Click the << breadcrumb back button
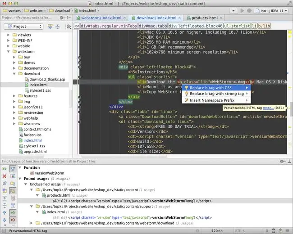The height and width of the screenshot is (234, 293). click(77, 26)
